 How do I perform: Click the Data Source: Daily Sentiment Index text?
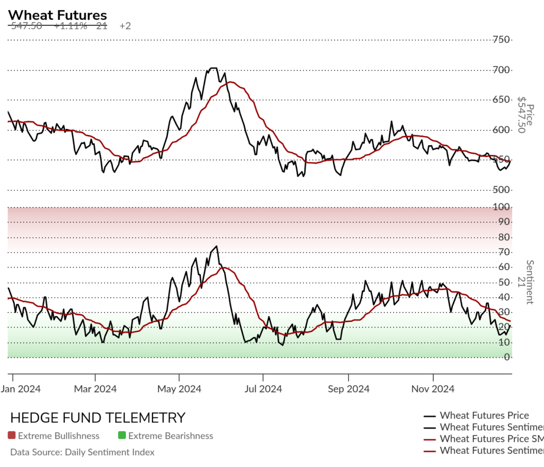[82, 452]
